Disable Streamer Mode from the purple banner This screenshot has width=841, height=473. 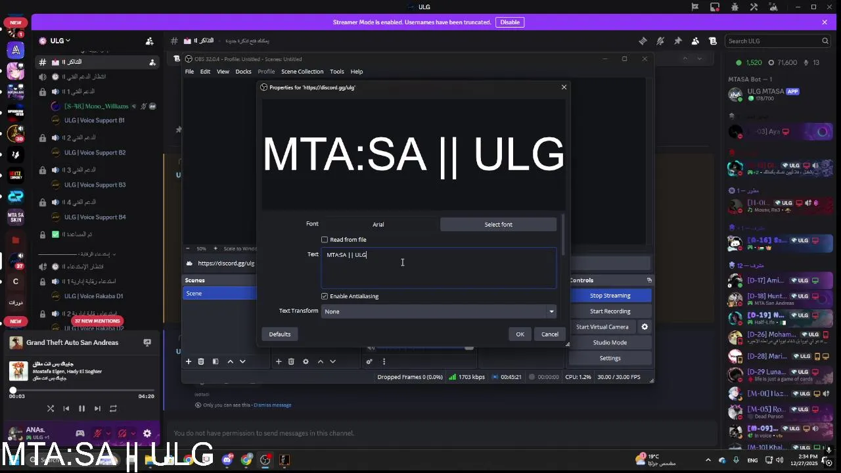click(510, 22)
